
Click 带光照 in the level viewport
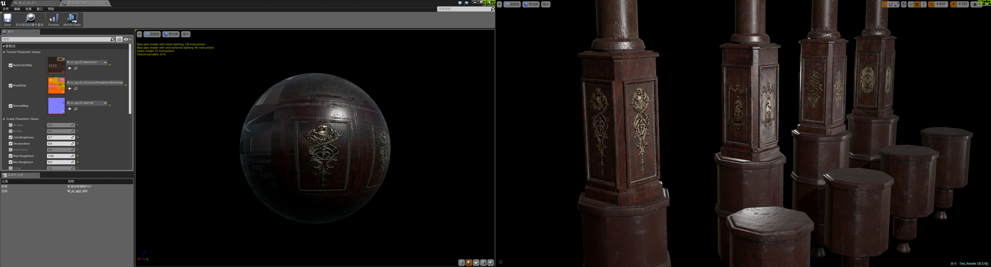click(x=531, y=4)
